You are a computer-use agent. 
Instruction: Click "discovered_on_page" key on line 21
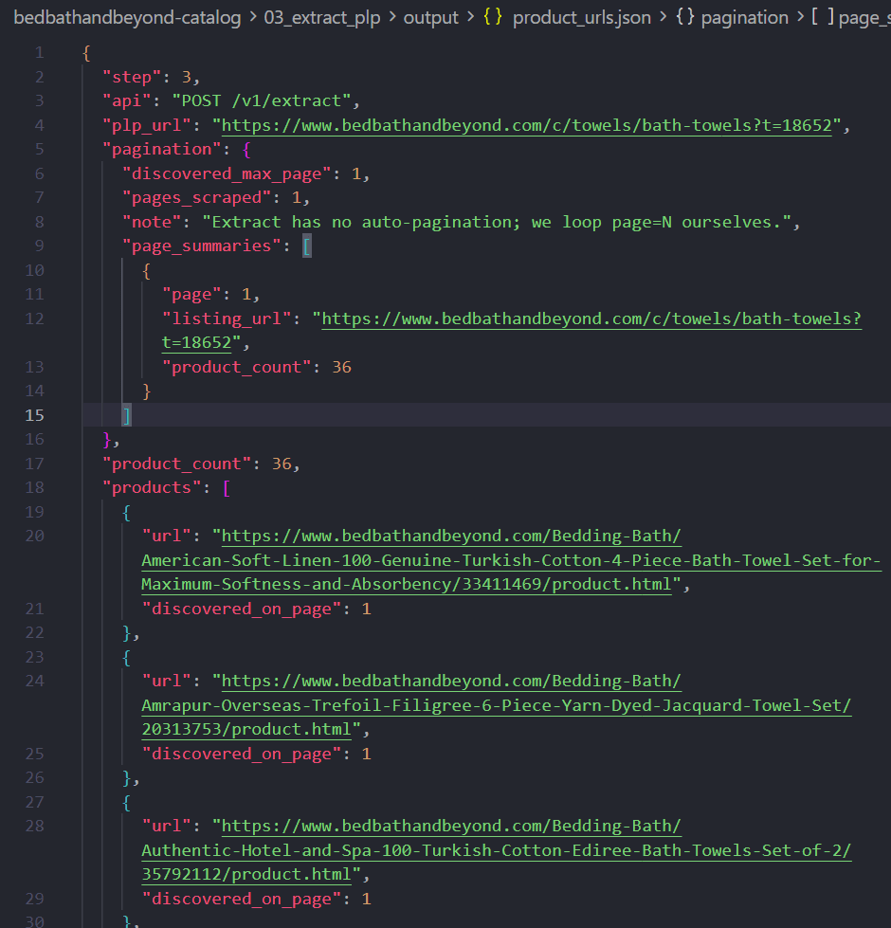pos(242,609)
